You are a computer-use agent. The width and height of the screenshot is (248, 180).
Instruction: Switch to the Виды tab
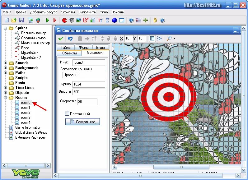click(101, 48)
